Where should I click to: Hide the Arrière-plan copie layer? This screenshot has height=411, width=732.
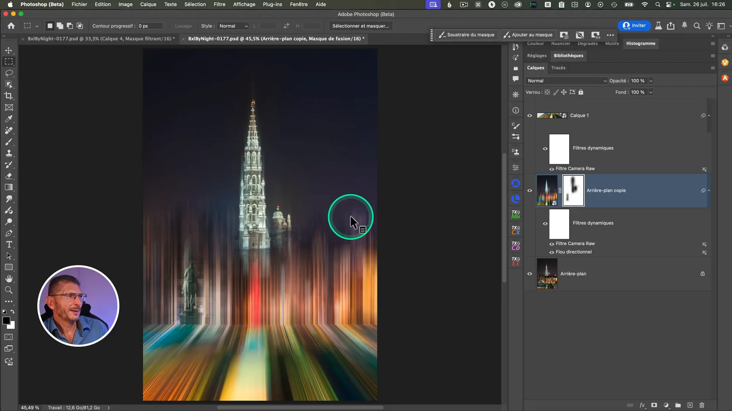(530, 191)
